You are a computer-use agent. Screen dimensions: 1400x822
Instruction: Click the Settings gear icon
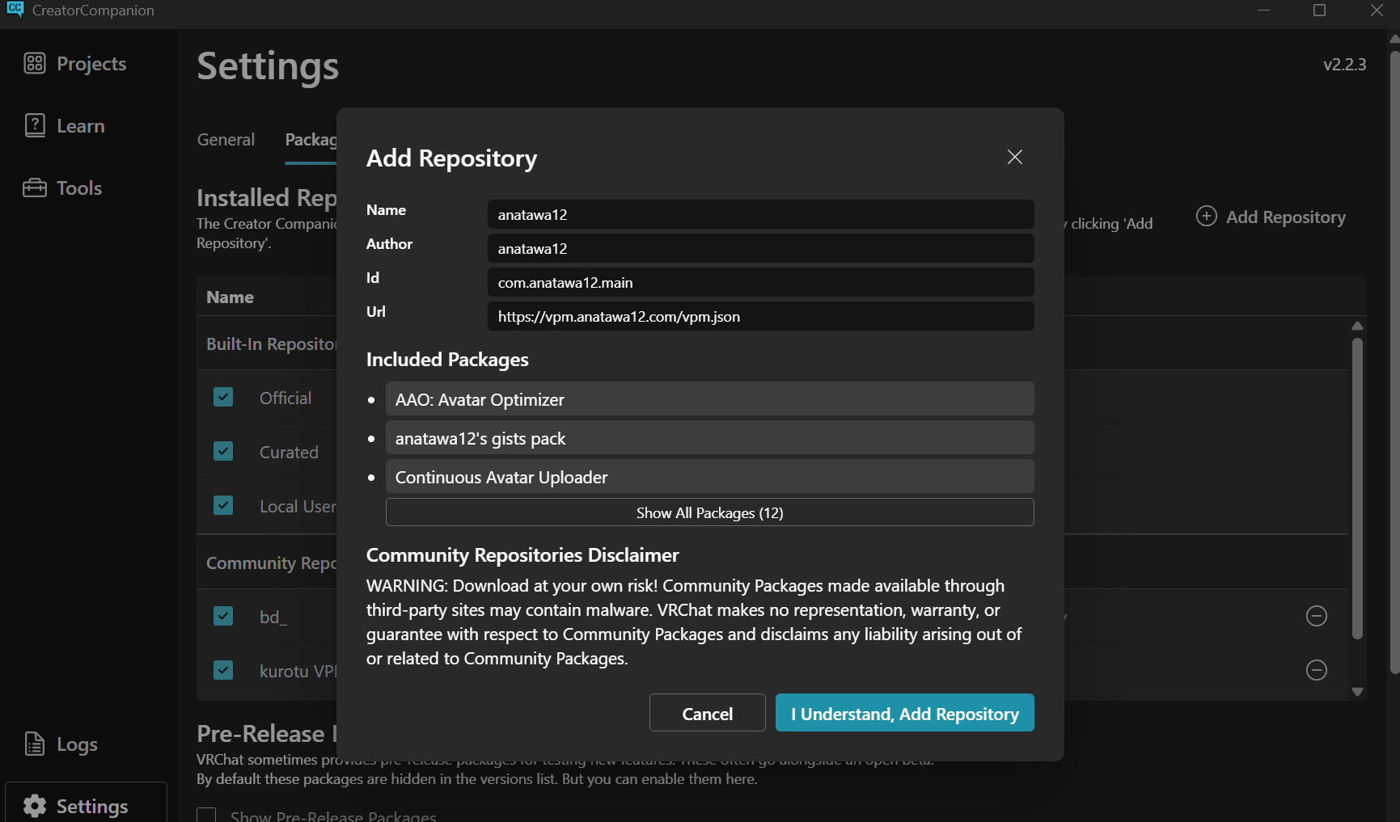point(35,806)
